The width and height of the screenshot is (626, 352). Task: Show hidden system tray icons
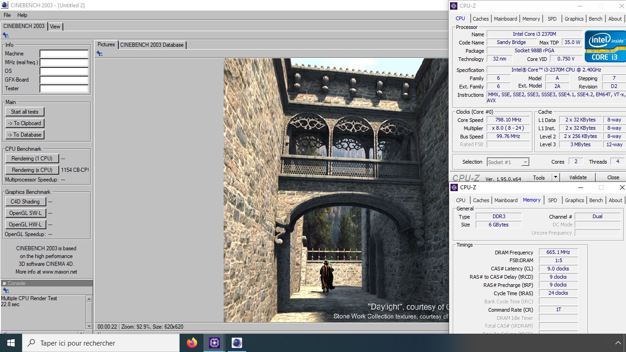(618, 343)
